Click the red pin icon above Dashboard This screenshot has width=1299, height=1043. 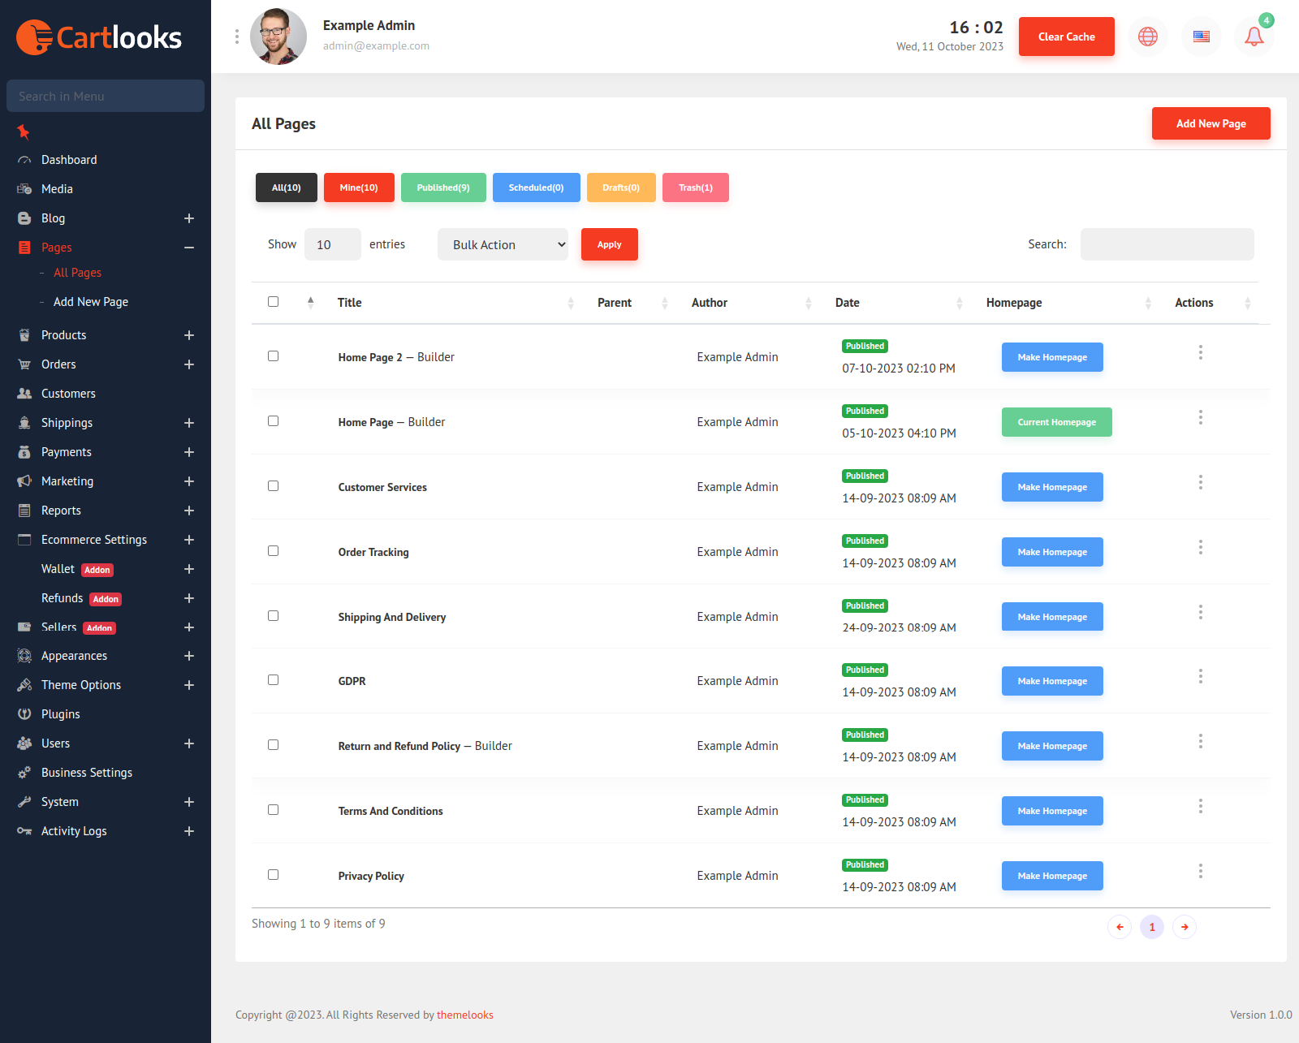23,131
